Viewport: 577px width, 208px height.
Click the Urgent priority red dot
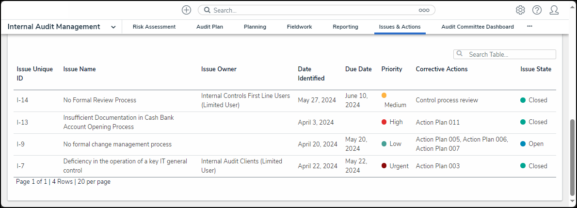(384, 166)
